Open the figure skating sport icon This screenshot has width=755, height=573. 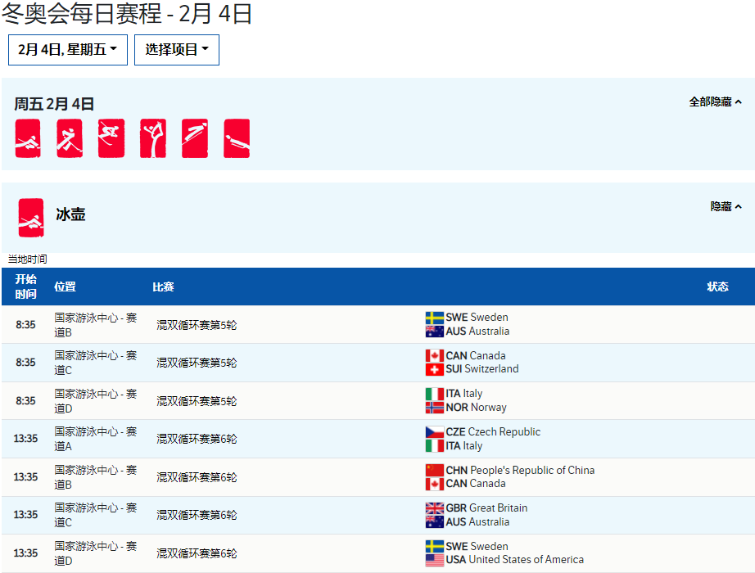pyautogui.click(x=153, y=138)
